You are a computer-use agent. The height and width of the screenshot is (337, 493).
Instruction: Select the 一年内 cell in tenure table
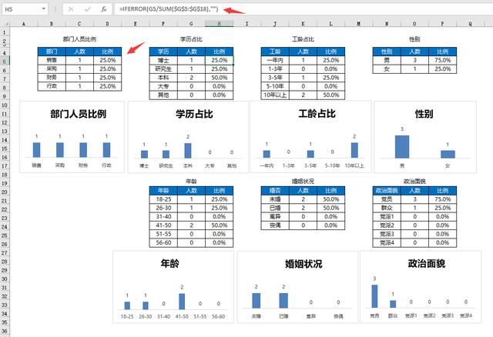pos(275,60)
